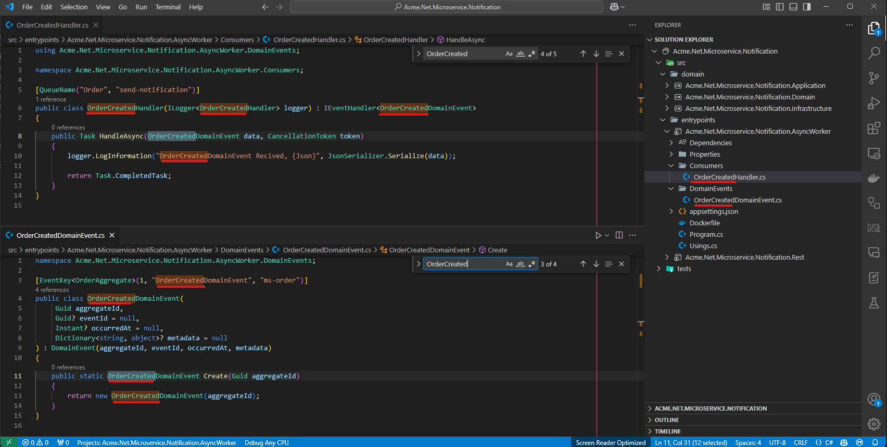Image resolution: width=887 pixels, height=447 pixels.
Task: Open the File menu
Action: 28,7
